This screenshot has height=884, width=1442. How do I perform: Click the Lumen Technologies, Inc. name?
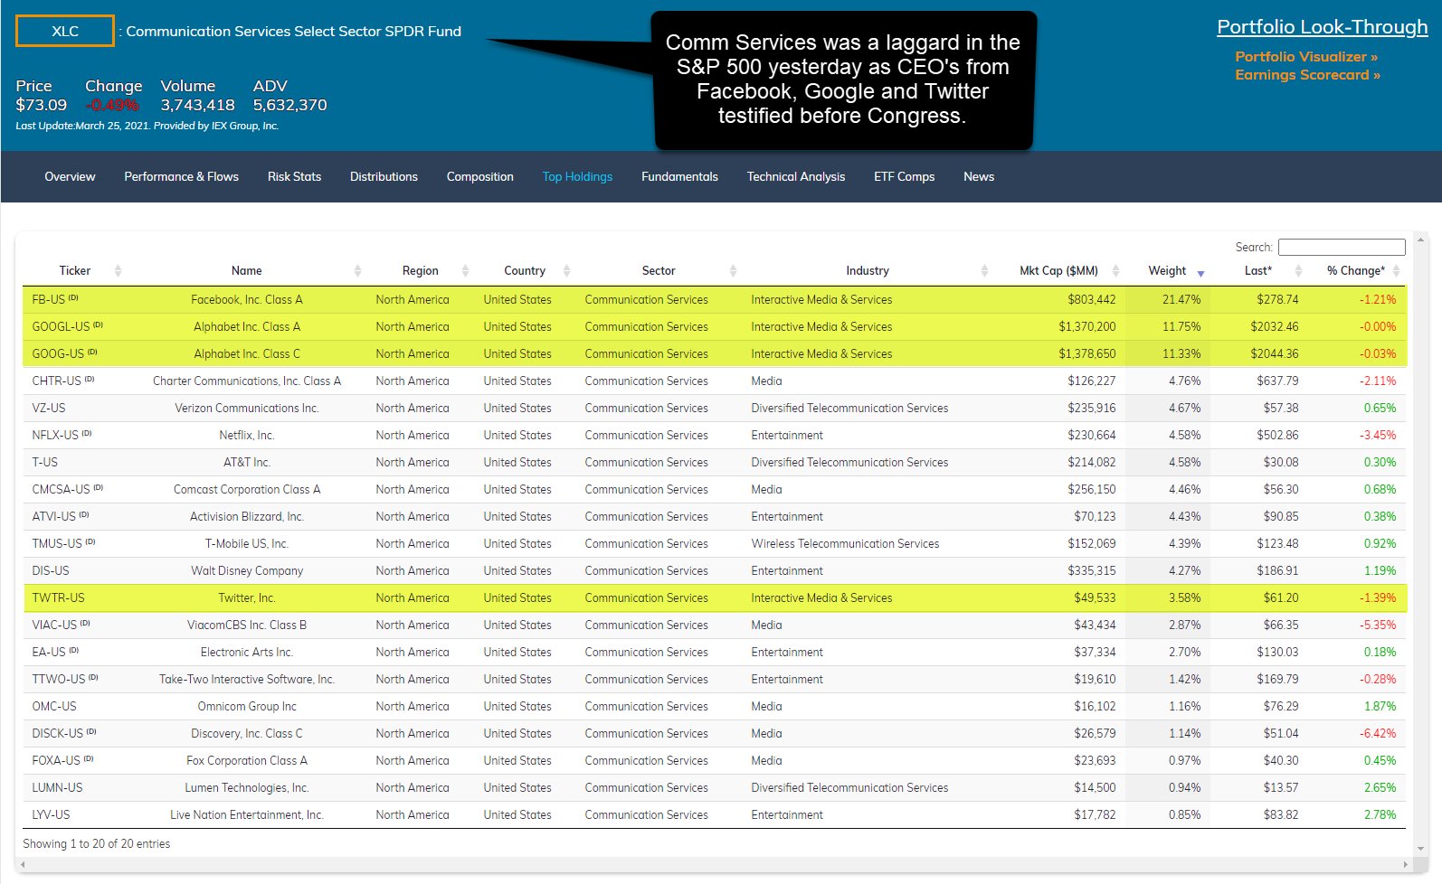(247, 788)
